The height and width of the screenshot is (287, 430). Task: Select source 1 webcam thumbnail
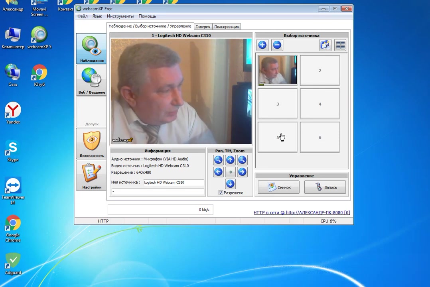pos(278,70)
